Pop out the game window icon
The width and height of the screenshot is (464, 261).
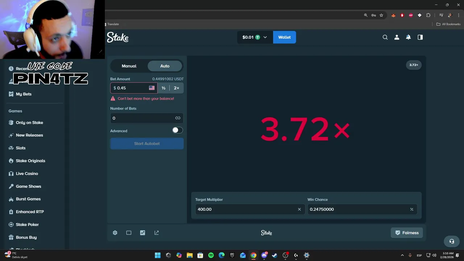pos(157,233)
